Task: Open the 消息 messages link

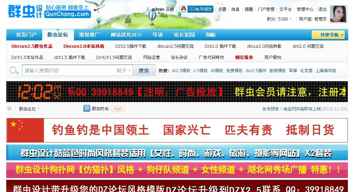Action: [x=235, y=9]
